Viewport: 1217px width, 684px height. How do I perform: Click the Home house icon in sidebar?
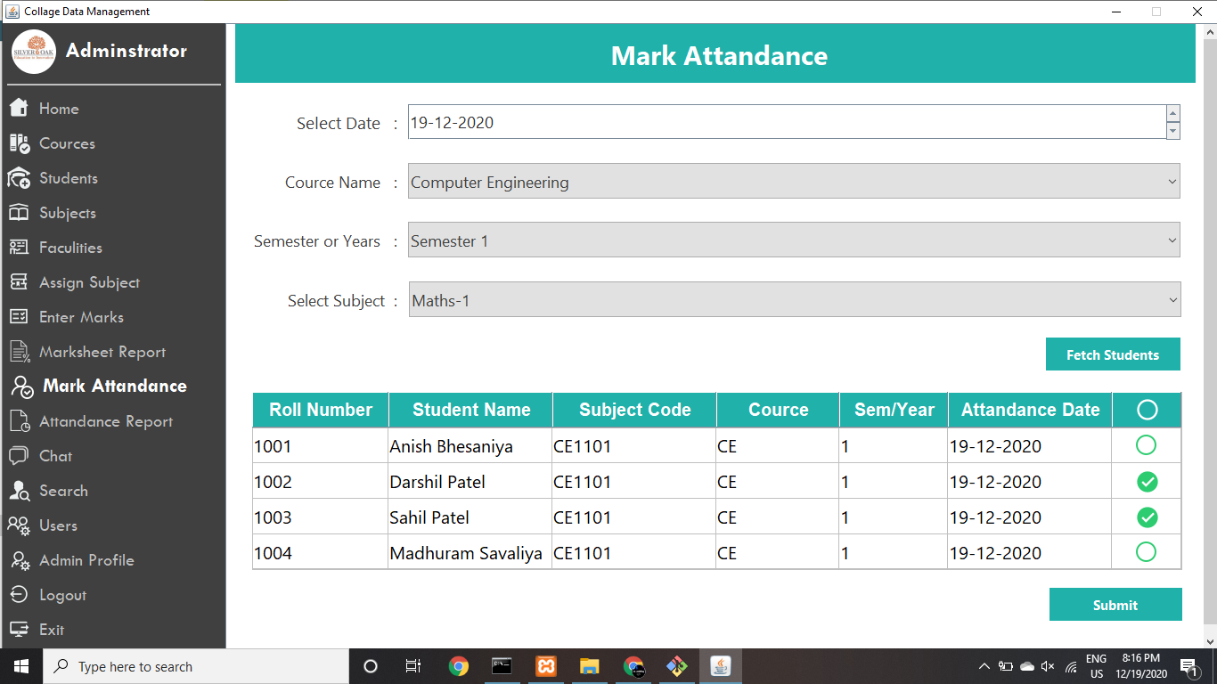[20, 108]
